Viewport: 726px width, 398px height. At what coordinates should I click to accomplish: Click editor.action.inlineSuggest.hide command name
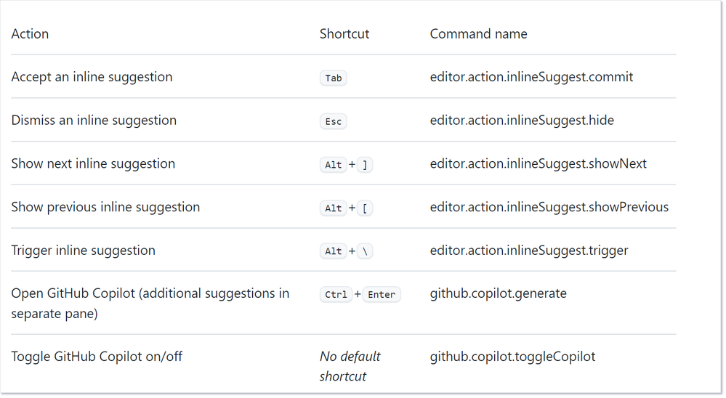(x=522, y=121)
